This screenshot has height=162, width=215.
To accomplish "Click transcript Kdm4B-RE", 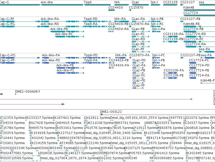I will tap(192, 24).
